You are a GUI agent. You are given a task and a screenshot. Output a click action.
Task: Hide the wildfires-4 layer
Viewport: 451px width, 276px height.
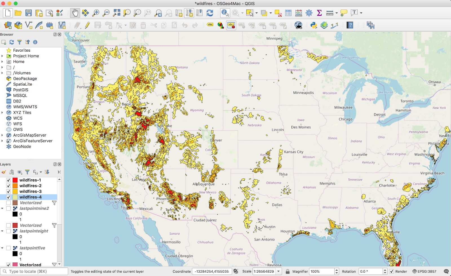point(8,197)
